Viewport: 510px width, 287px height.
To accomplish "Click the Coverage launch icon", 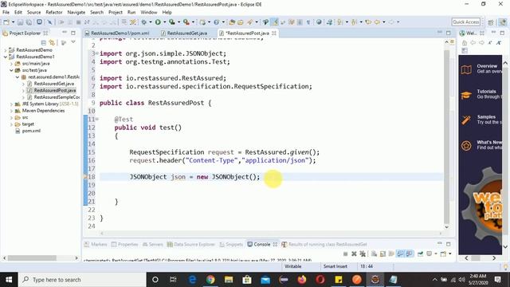I will click(x=172, y=22).
